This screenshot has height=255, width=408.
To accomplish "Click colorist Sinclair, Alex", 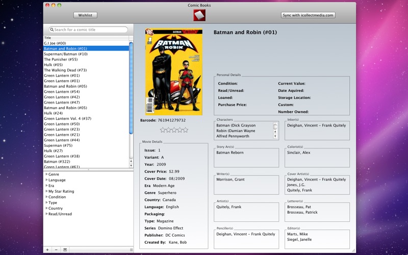I will click(299, 152).
